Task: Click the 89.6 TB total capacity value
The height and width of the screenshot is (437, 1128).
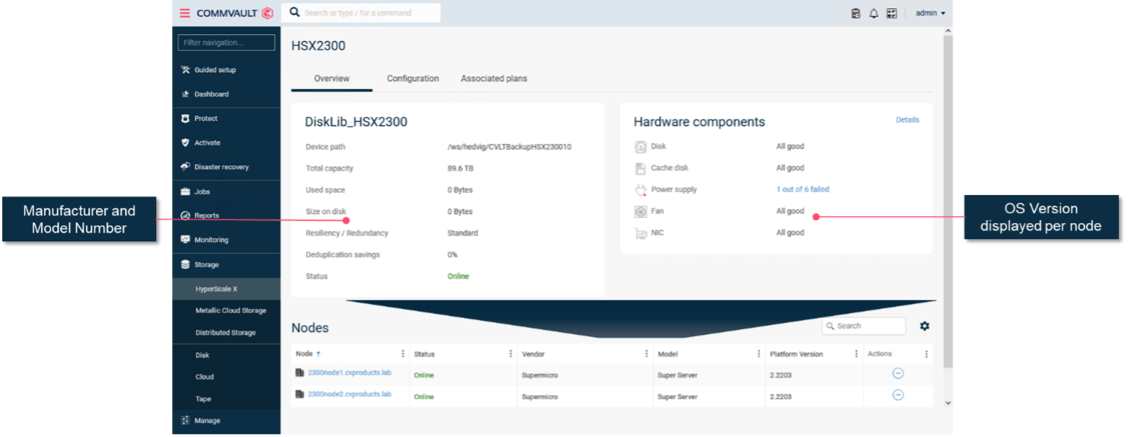Action: pos(460,168)
